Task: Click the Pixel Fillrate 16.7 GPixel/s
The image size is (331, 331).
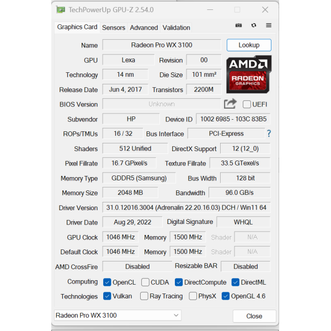Action: (x=130, y=163)
